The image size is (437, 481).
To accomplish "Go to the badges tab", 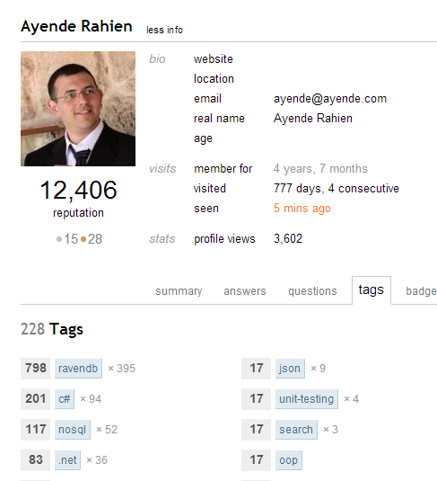I will (421, 290).
